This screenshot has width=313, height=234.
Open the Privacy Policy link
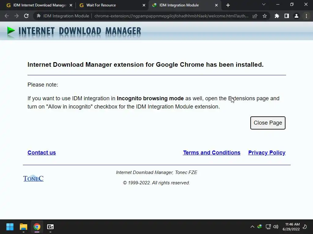(267, 153)
